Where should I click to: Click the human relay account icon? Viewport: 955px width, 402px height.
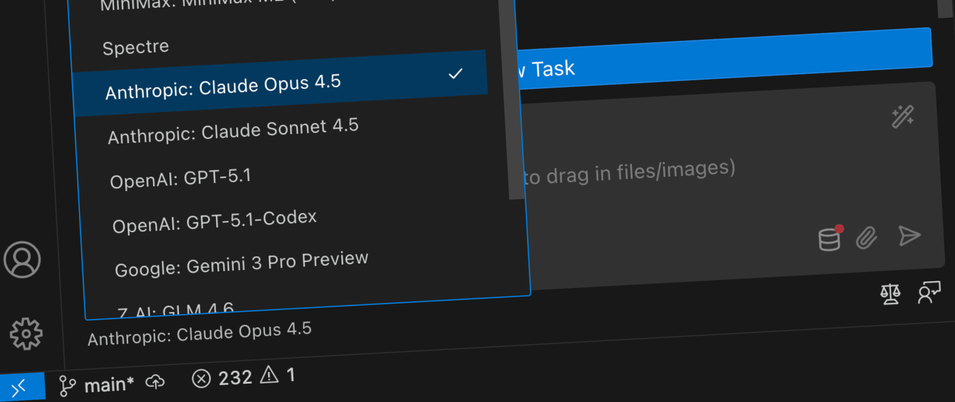(x=929, y=292)
